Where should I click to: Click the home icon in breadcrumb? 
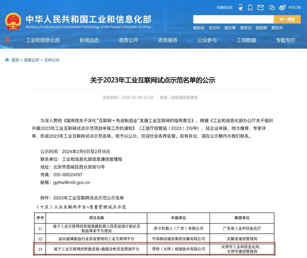tap(7, 60)
